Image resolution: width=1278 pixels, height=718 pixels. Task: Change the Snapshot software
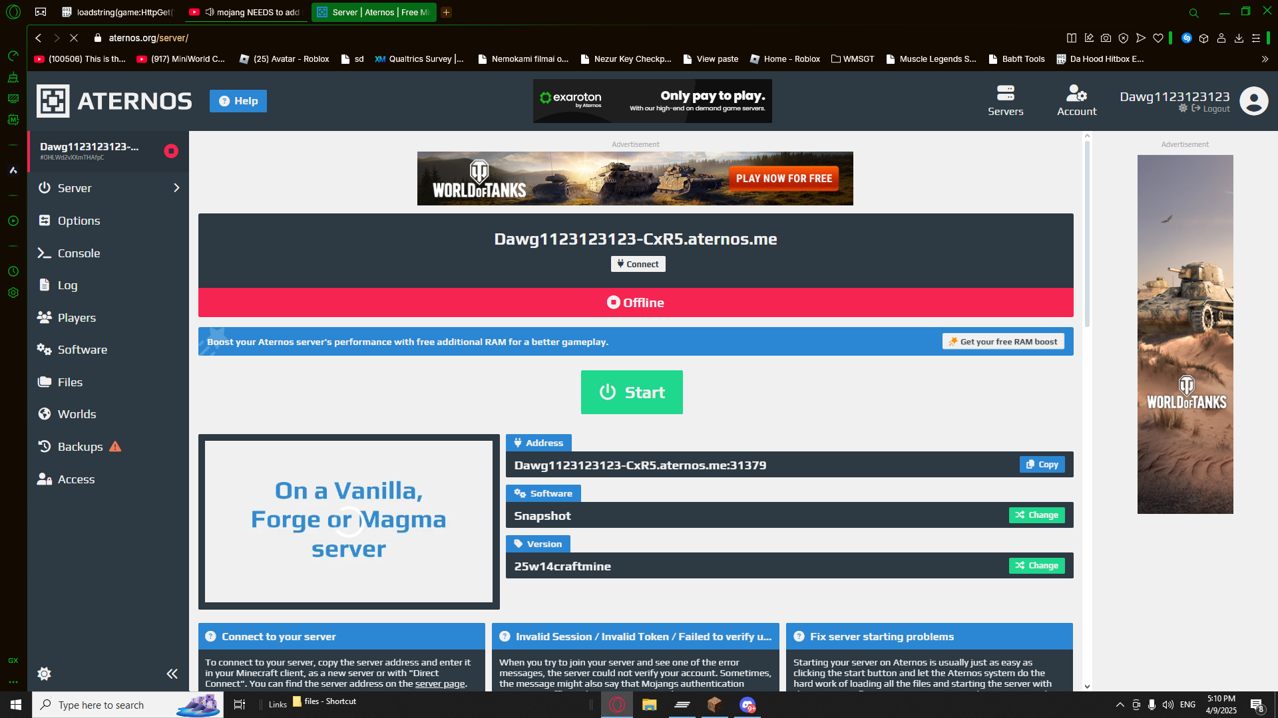(1037, 515)
